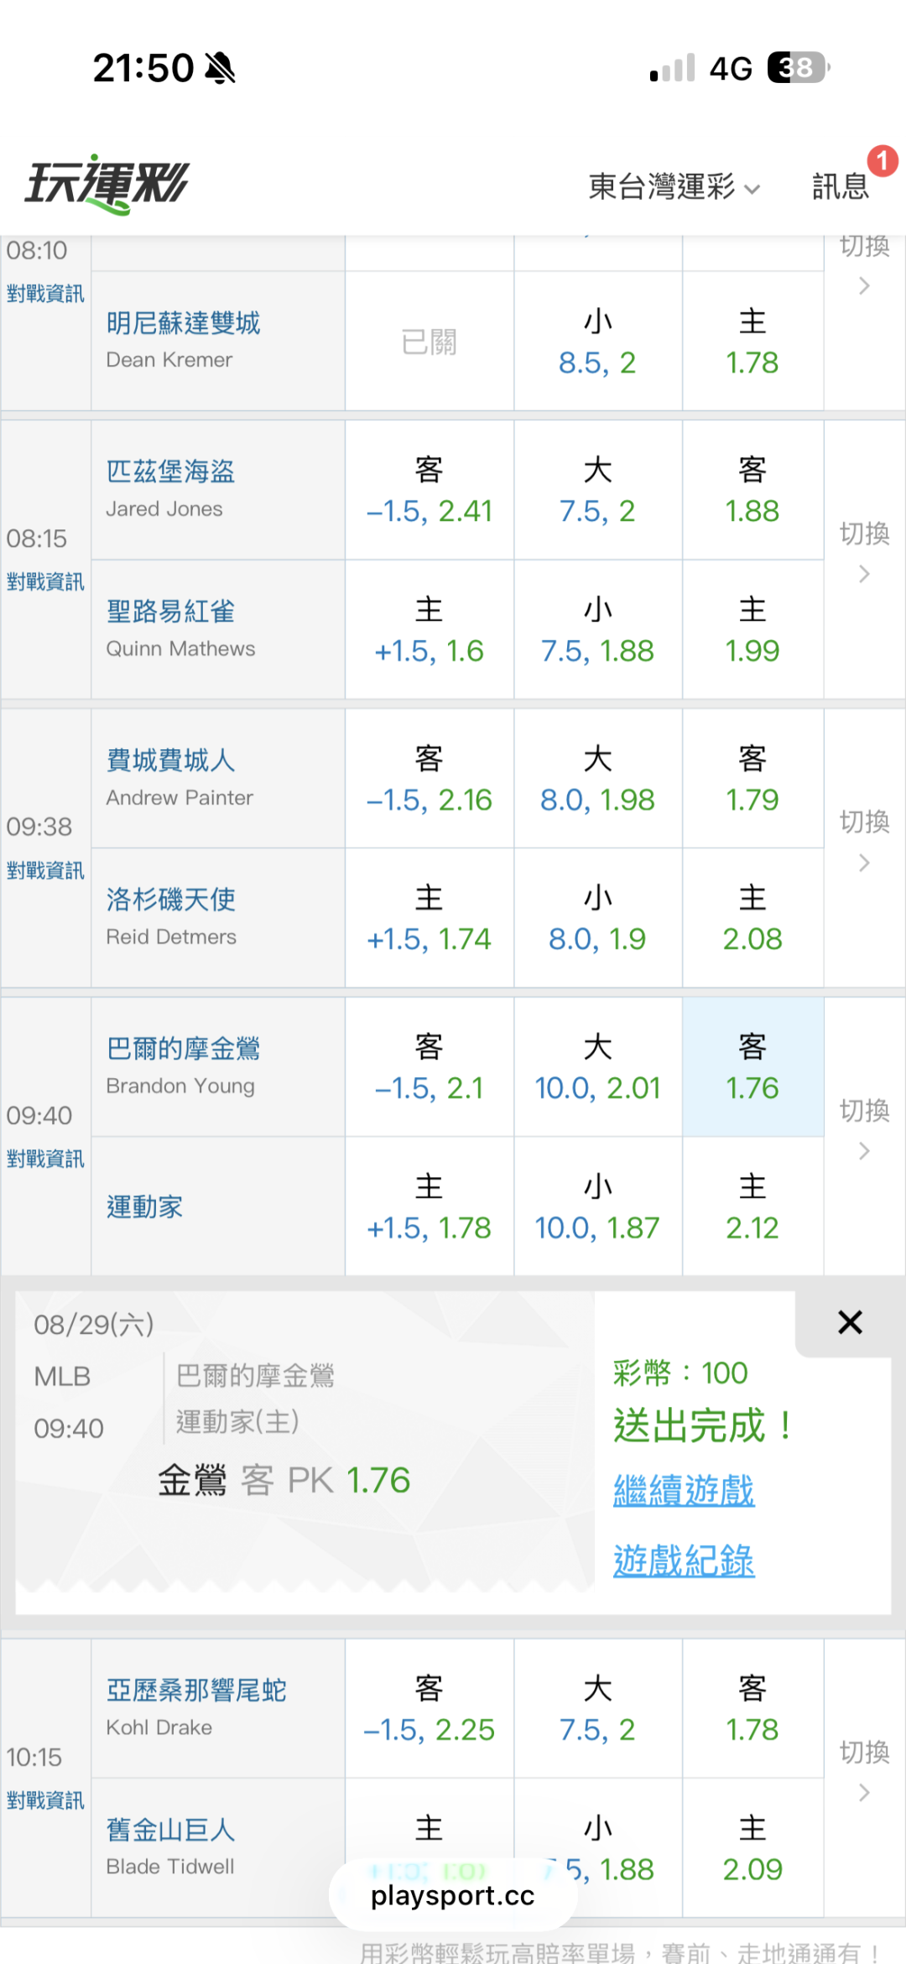
Task: Tap the playsport.cc address pill
Action: [453, 1895]
